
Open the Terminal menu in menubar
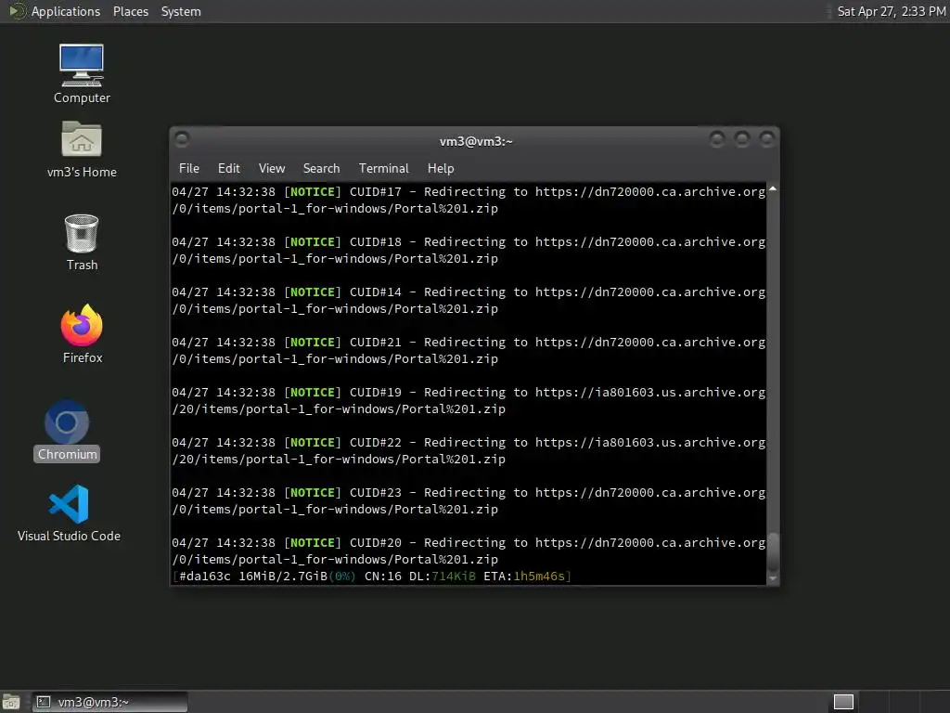[383, 168]
